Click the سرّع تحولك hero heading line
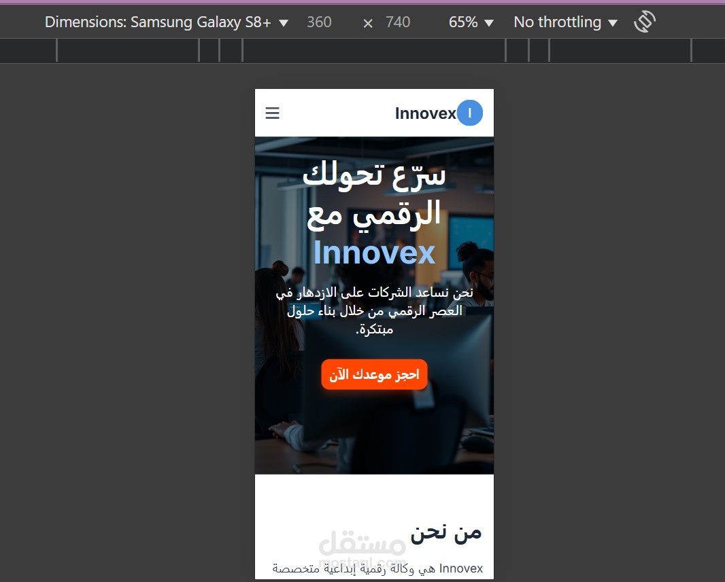 [x=374, y=175]
